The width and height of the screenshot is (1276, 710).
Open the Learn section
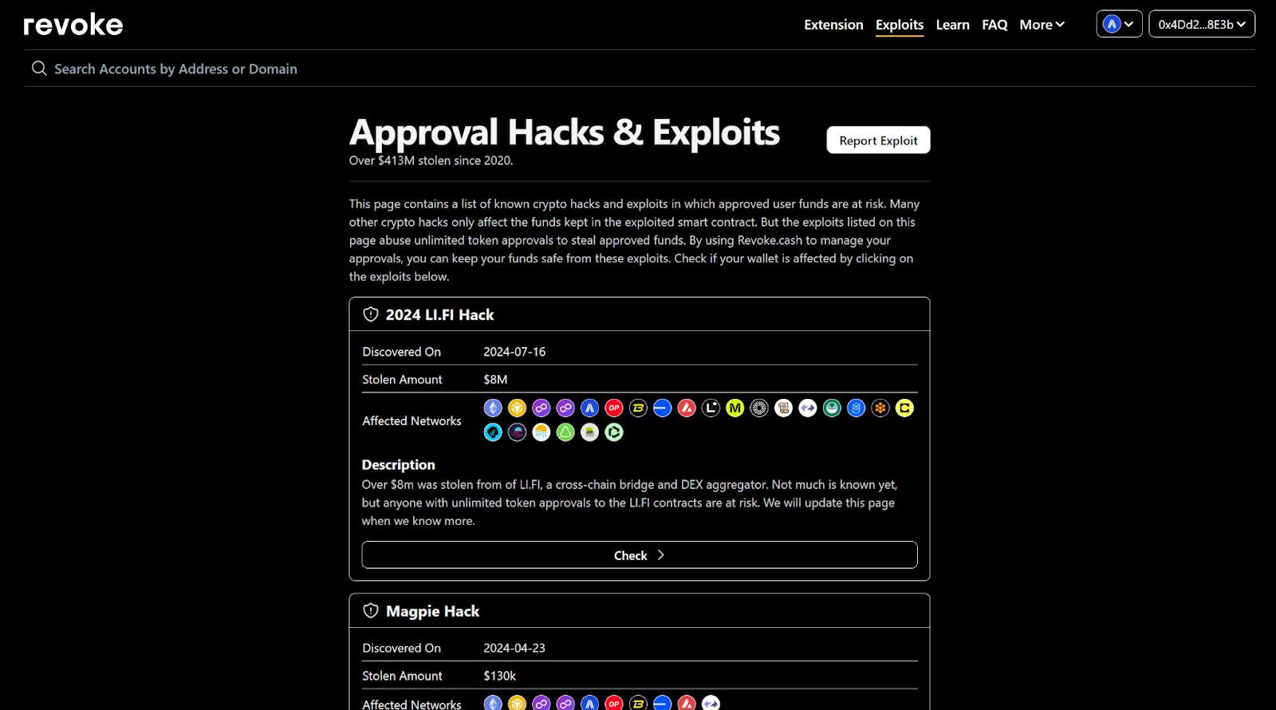point(952,25)
